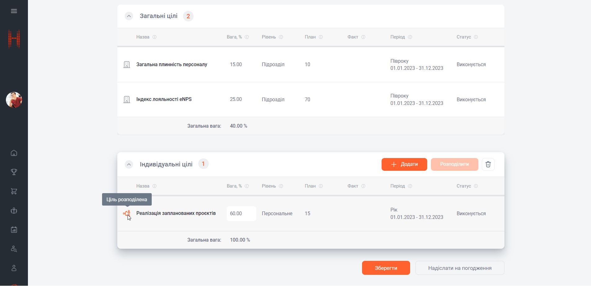Open the trophy achievements sidebar icon

14,172
